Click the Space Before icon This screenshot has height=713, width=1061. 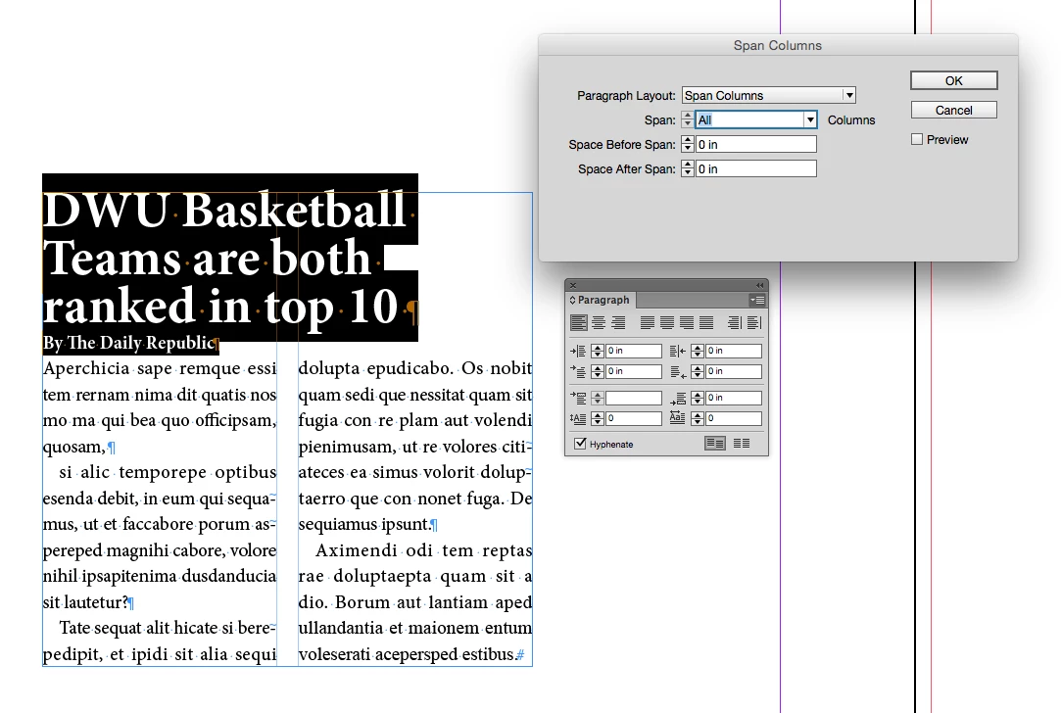click(x=578, y=398)
